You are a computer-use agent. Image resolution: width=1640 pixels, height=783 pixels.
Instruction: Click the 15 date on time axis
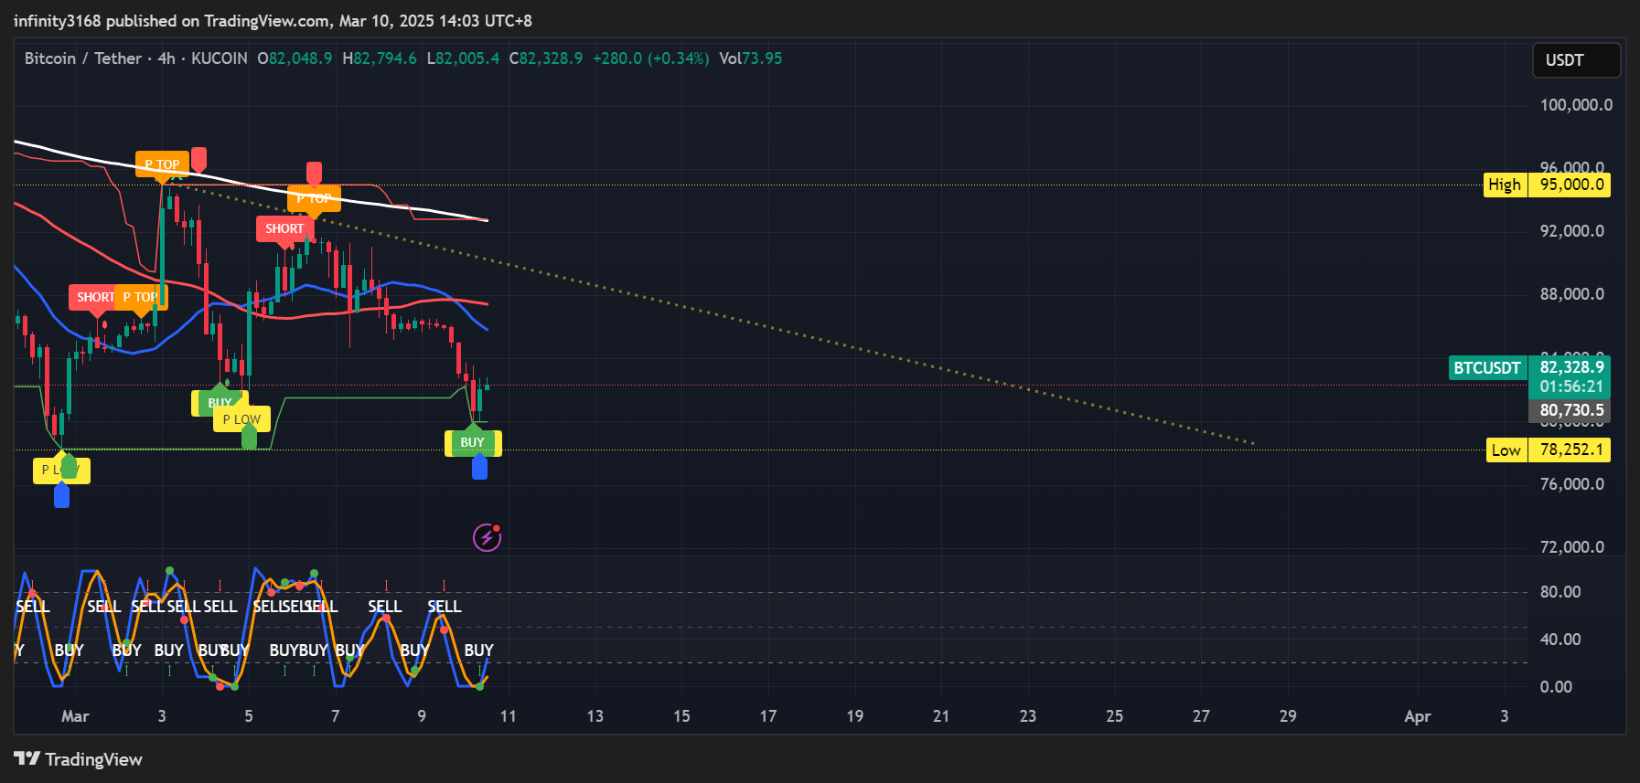(681, 716)
